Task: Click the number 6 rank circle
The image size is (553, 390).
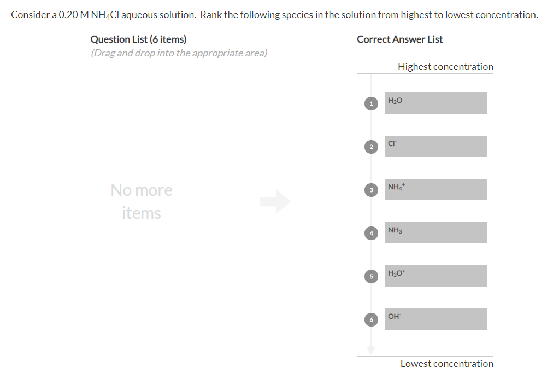Action: pos(371,319)
